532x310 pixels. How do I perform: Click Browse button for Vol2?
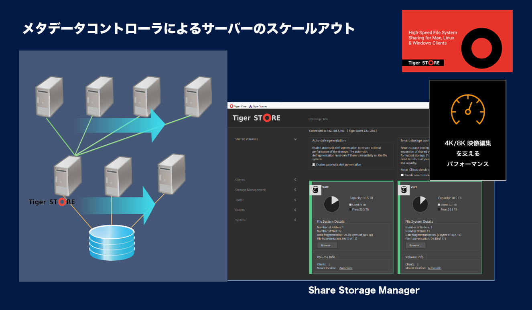click(x=327, y=245)
